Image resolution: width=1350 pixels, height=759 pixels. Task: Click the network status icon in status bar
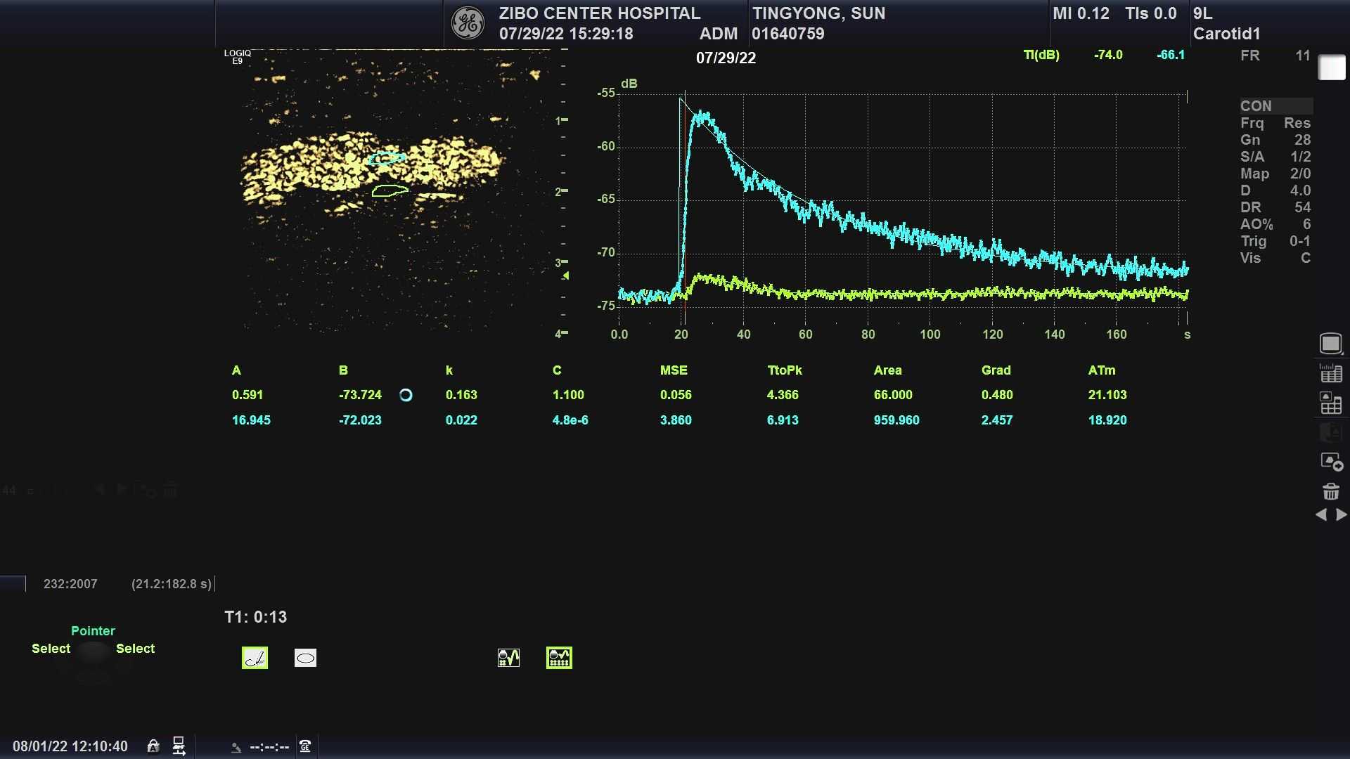click(x=179, y=746)
